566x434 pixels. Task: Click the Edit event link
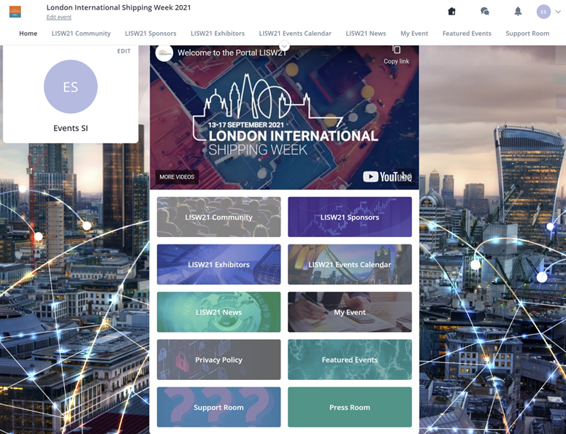pos(59,17)
